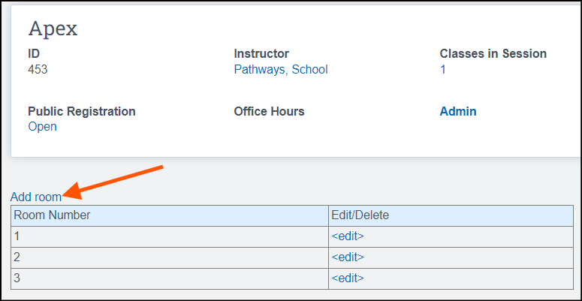Open the Admin link
The image size is (582, 301).
458,111
